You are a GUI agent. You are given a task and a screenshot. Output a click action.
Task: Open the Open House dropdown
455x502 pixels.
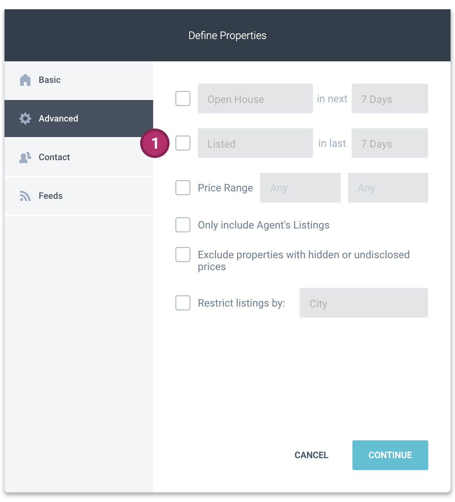255,98
